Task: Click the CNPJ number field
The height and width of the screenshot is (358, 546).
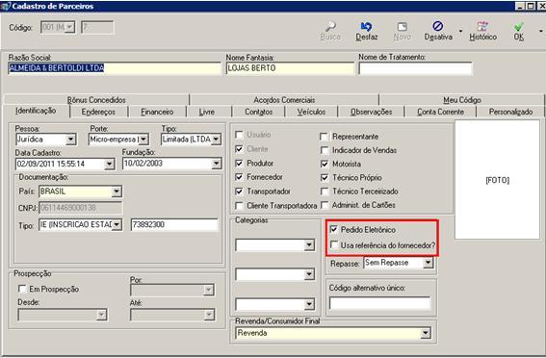Action: click(81, 208)
